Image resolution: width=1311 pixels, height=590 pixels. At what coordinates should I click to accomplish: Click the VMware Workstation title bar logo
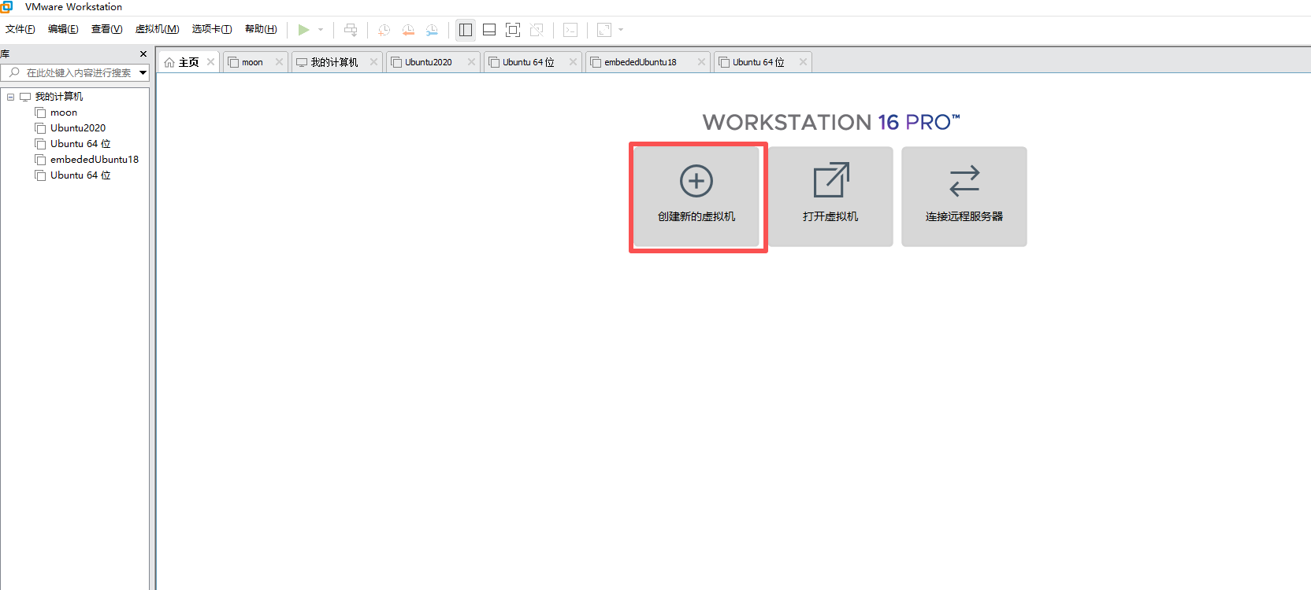pyautogui.click(x=6, y=7)
